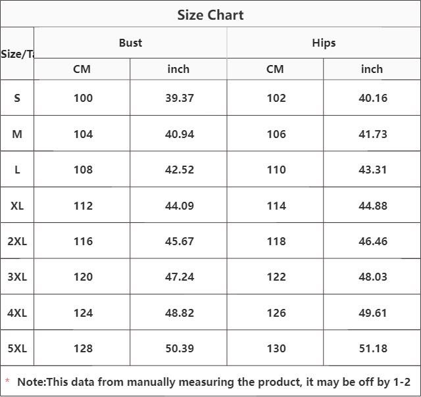The height and width of the screenshot is (397, 421).
Task: Click the hips value 46.46 inch
Action: tap(373, 241)
